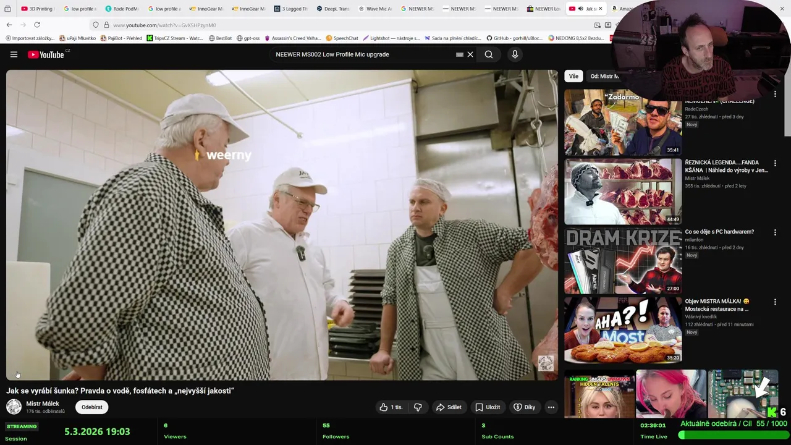The image size is (791, 445).
Task: Open the SpeechChat bookmark
Action: tap(342, 38)
